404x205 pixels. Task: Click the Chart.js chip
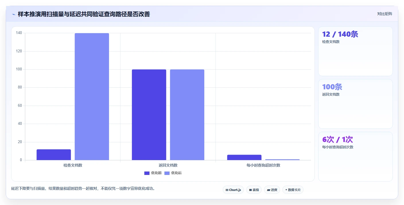(233, 190)
